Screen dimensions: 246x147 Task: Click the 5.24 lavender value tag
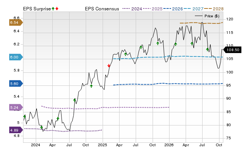click(x=16, y=108)
